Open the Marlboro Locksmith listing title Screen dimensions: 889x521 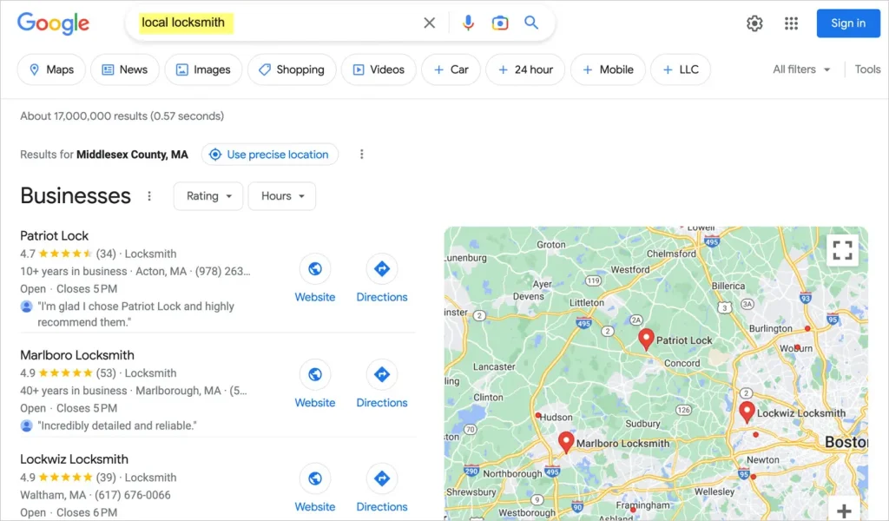click(77, 355)
